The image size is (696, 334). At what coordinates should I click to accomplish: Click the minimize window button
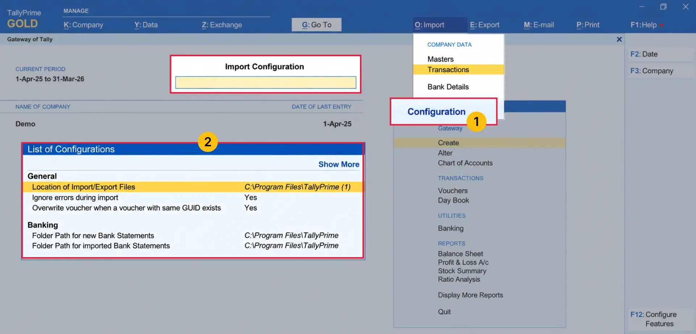[642, 7]
